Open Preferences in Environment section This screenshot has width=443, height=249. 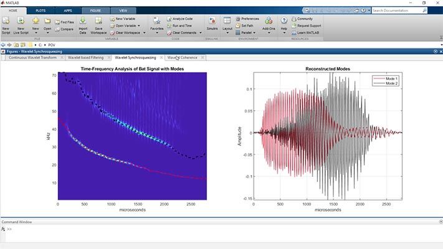point(249,19)
